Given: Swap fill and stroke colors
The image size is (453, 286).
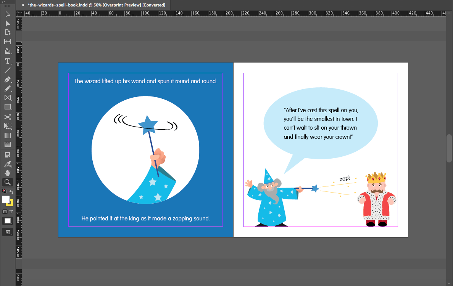Looking at the screenshot, I should click(11, 192).
